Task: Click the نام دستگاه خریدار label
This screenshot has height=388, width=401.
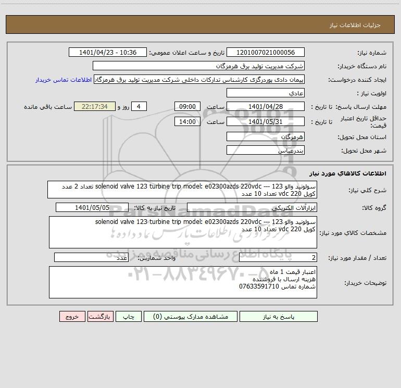Action: point(362,66)
